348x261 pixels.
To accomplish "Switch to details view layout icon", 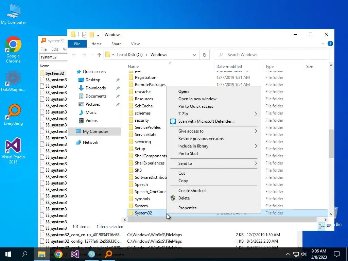I will point(321,226).
